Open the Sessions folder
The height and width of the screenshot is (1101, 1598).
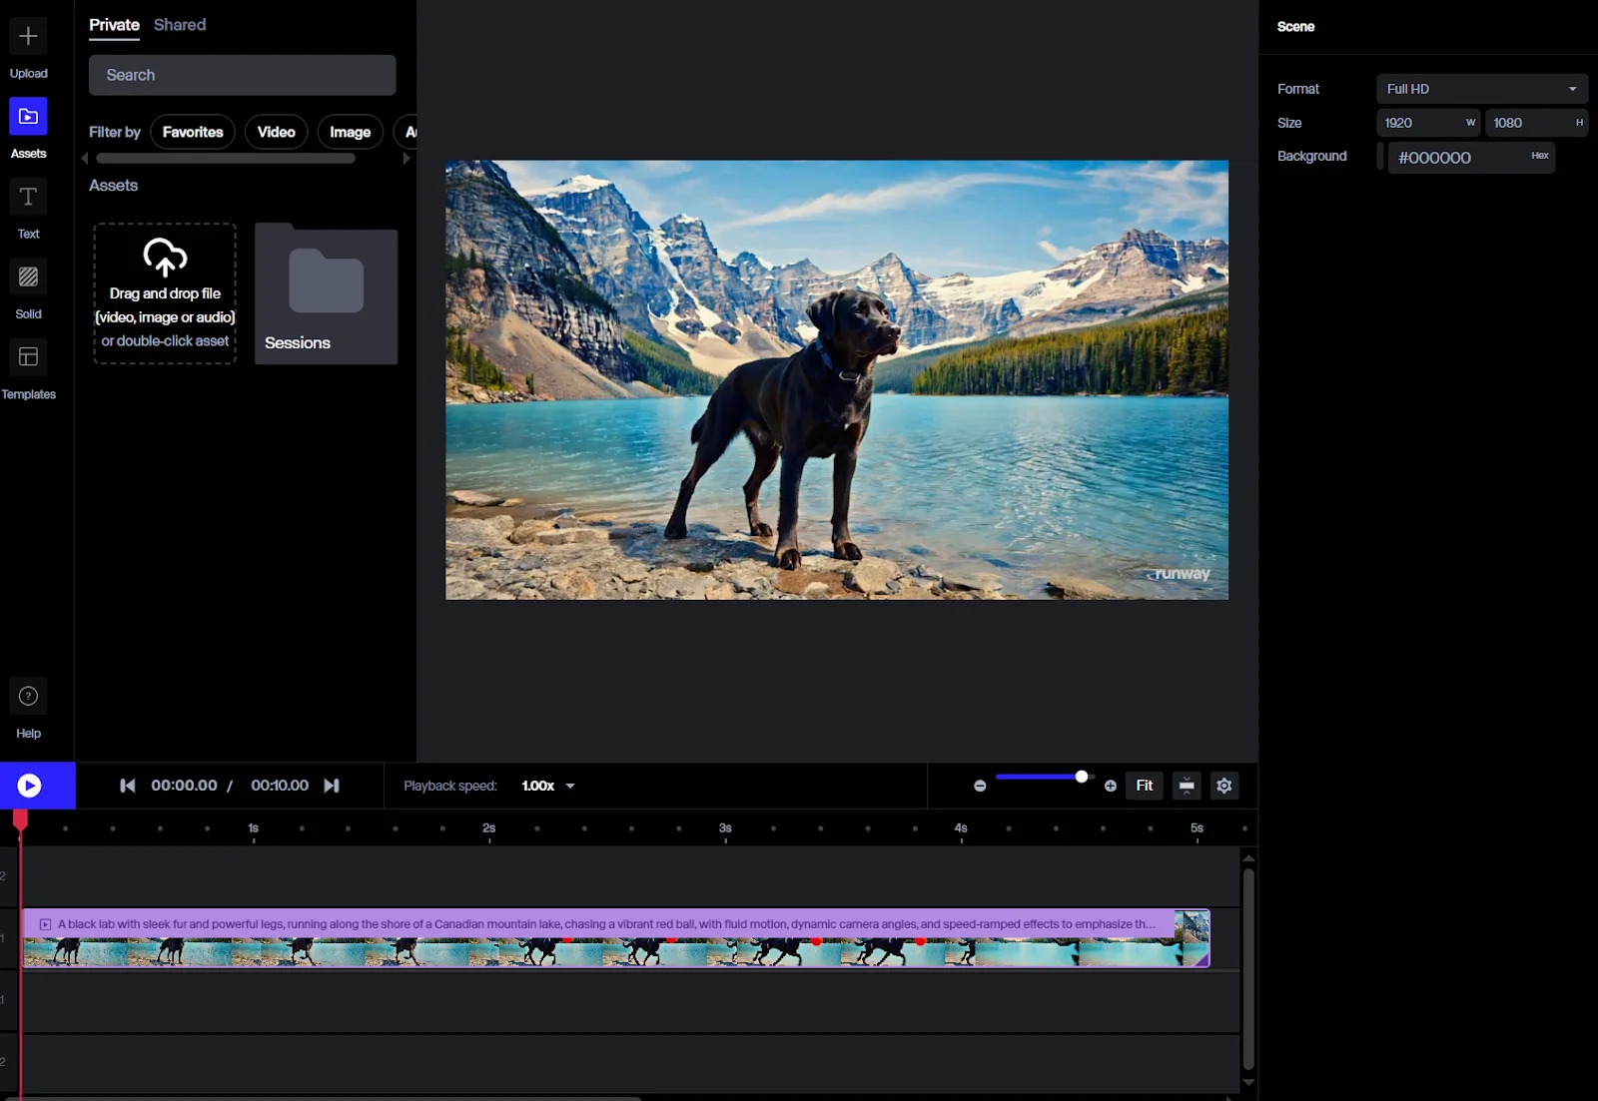point(326,293)
